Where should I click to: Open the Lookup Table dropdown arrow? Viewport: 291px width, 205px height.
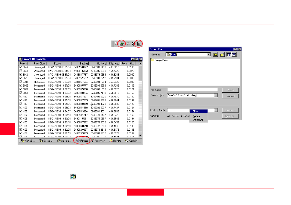216,110
